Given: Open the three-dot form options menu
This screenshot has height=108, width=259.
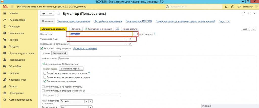Looking at the screenshot, I should (x=249, y=14).
